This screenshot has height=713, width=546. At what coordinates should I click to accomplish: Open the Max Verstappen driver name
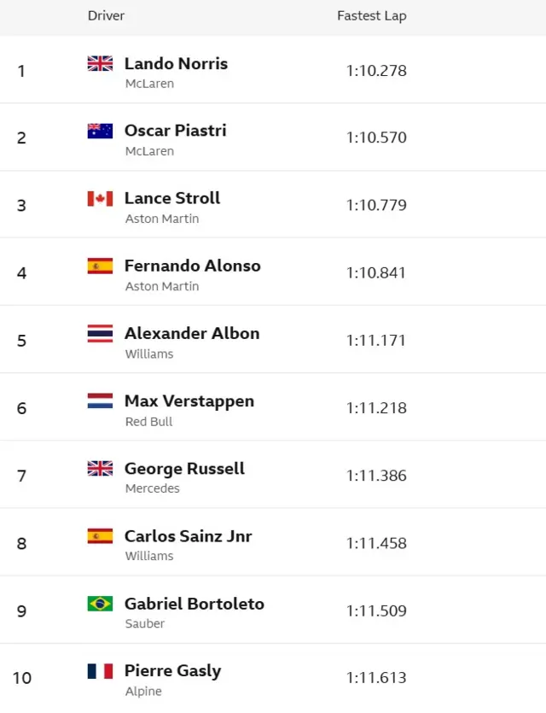click(189, 401)
